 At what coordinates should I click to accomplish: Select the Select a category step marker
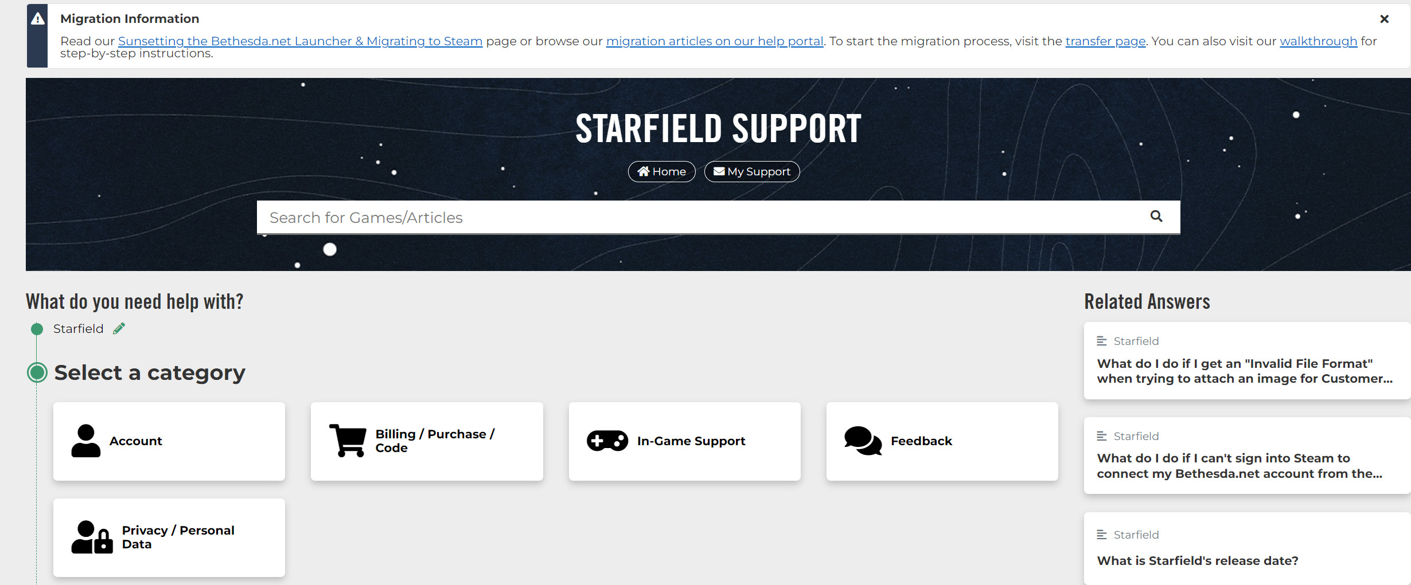click(37, 372)
